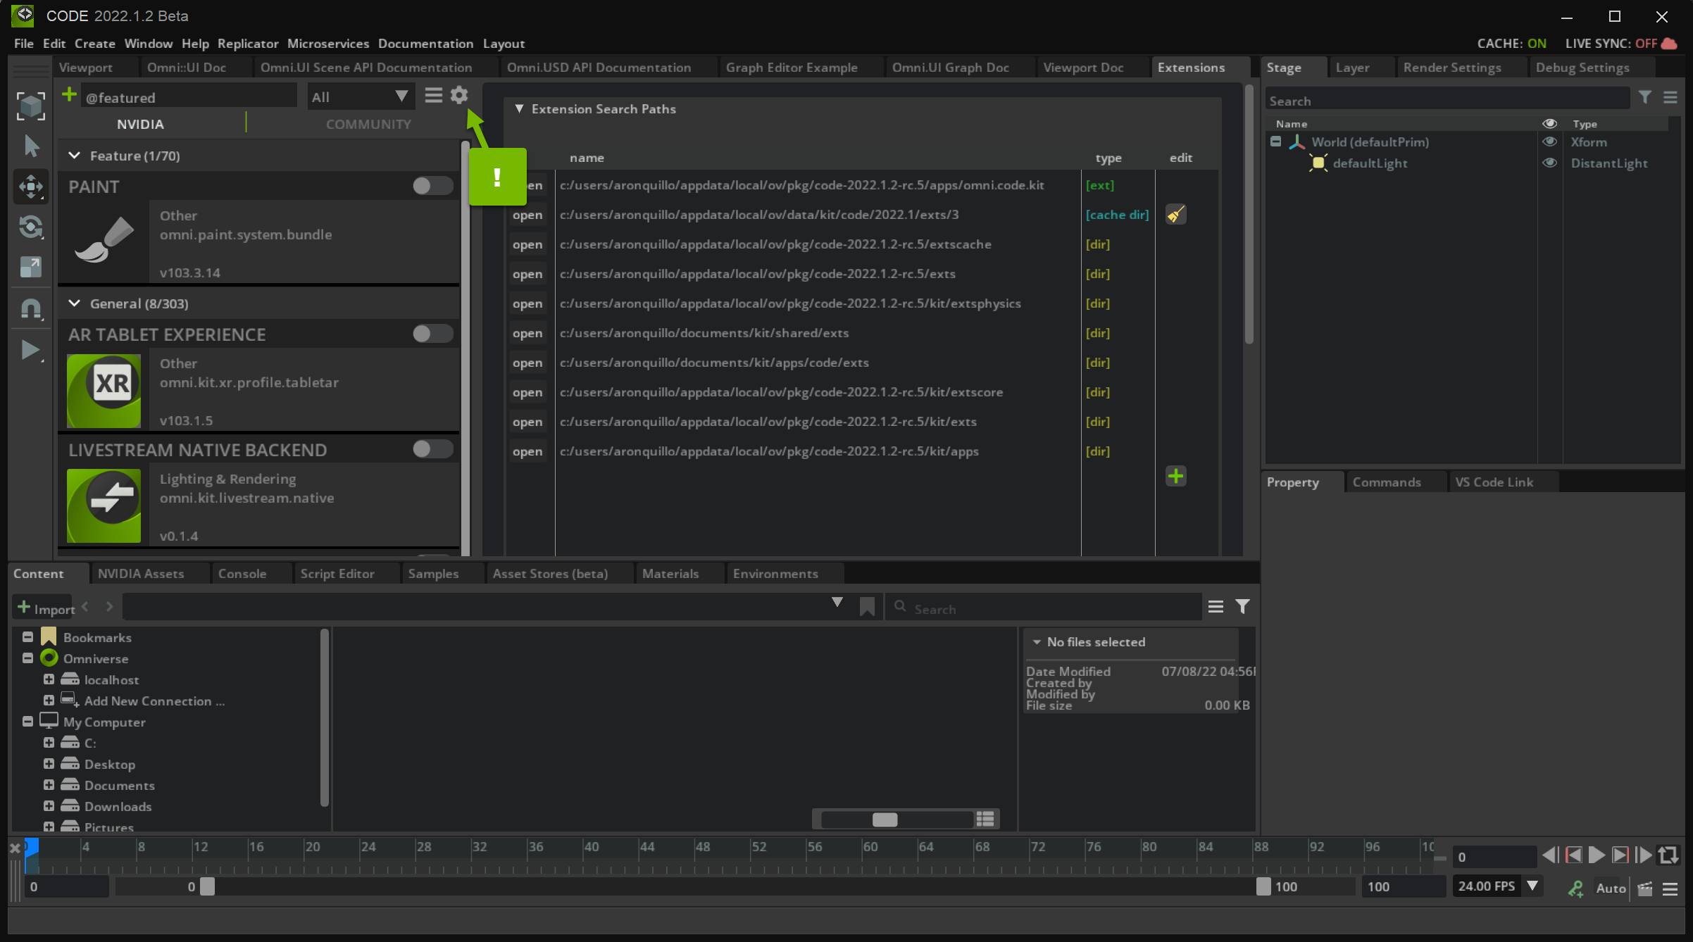
Task: Toggle LIVESTREAM NATIVE BACKEND extension
Action: coord(433,449)
